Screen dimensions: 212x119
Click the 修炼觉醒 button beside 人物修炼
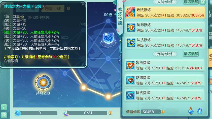tap(191, 2)
